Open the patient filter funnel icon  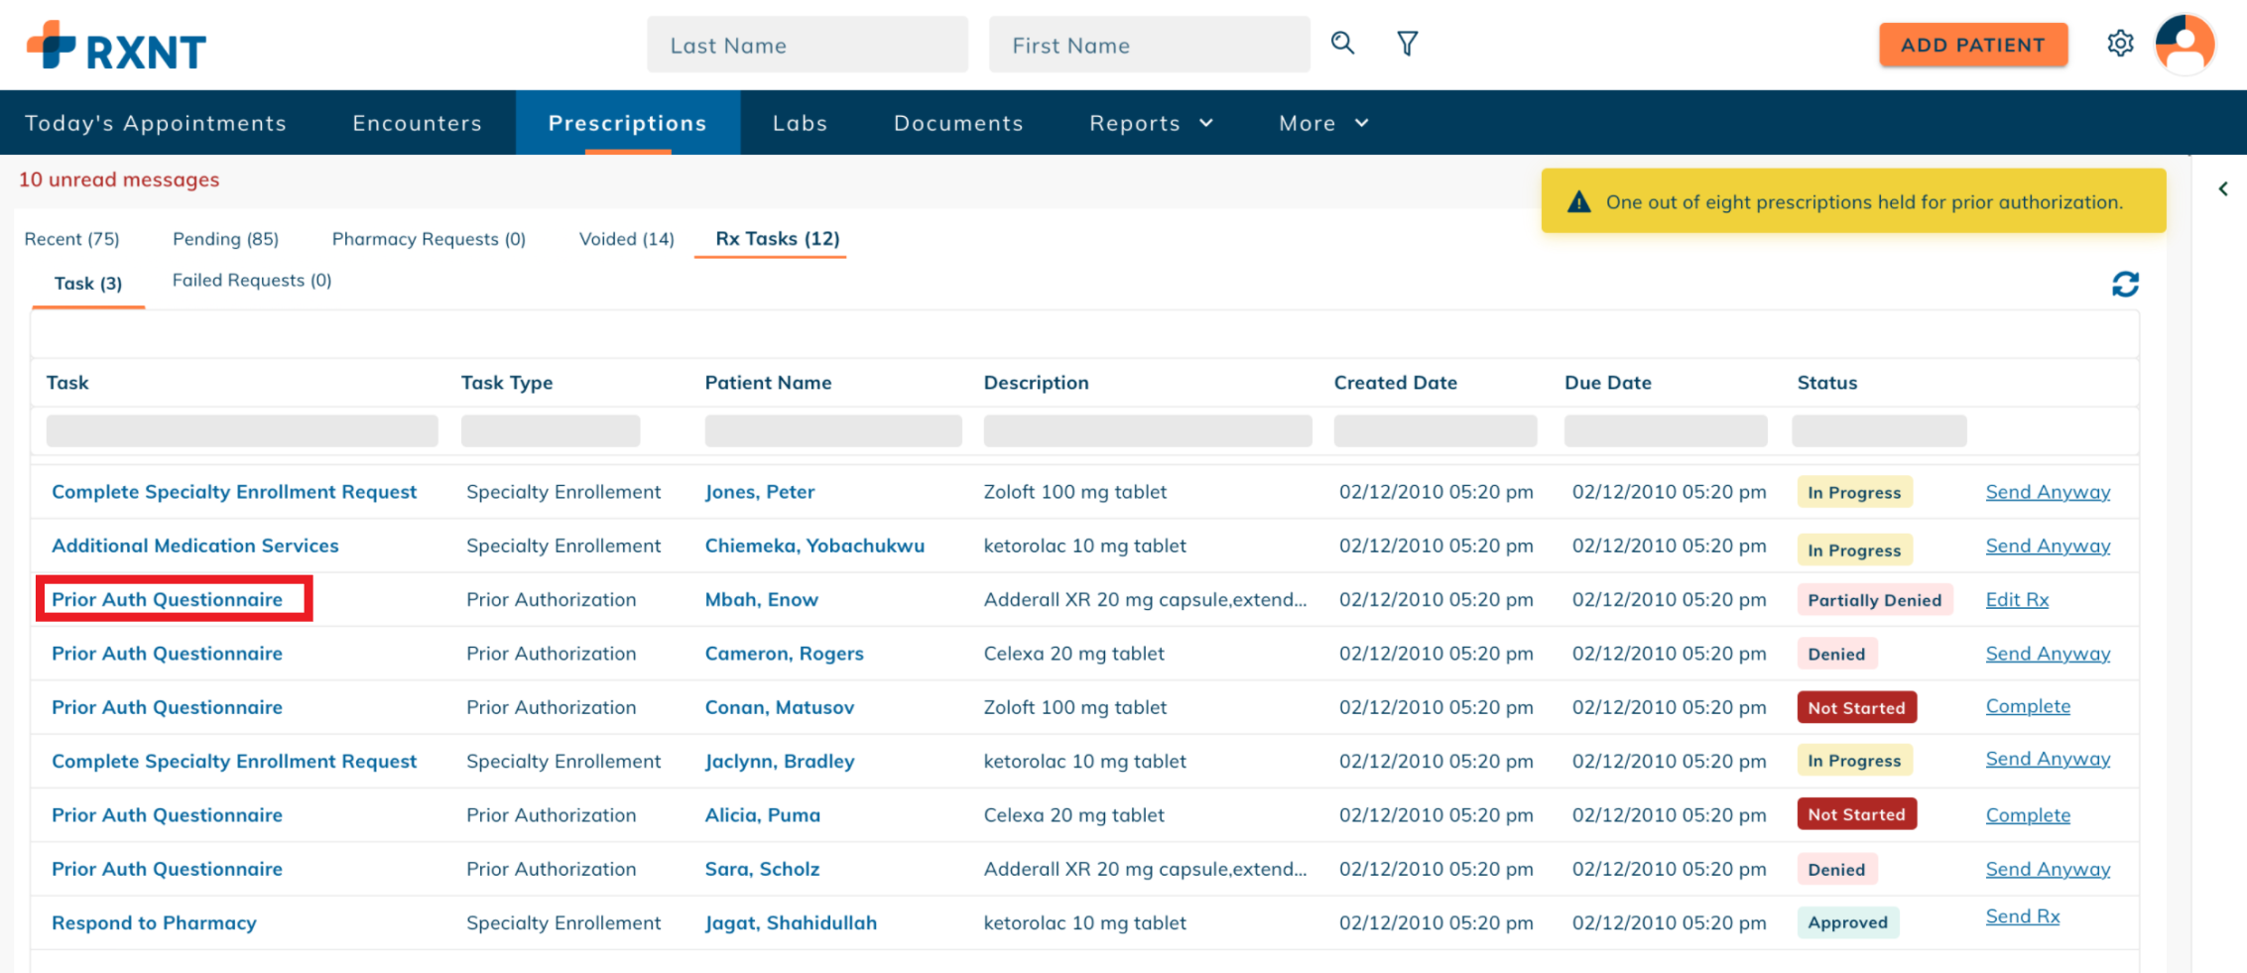point(1407,44)
